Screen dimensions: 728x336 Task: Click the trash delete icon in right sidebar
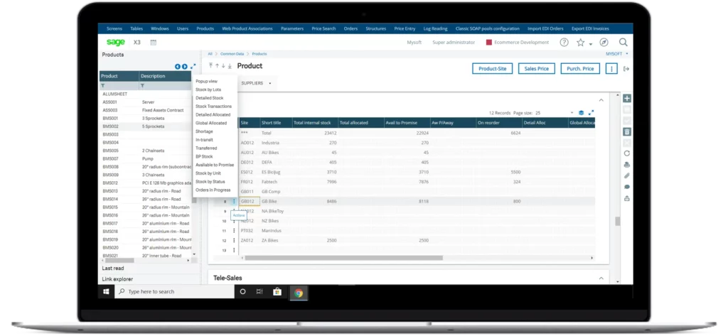(627, 132)
